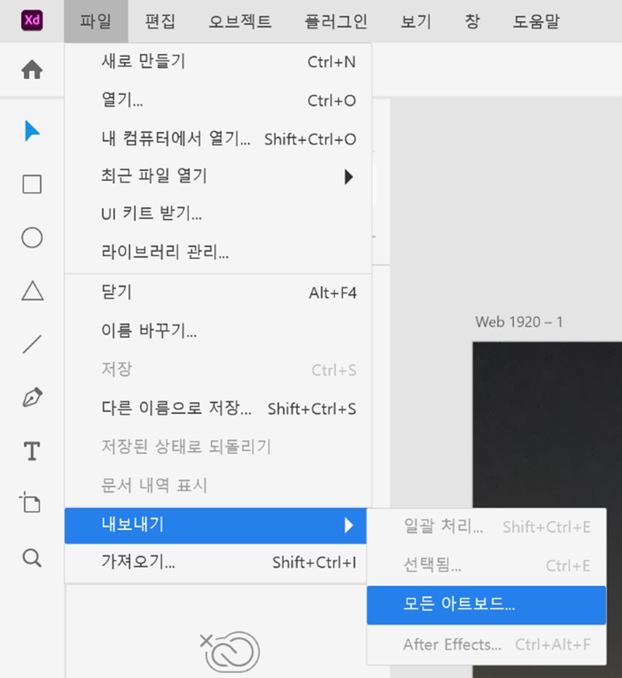
Task: Click the greyed 저장 entry
Action: click(x=218, y=370)
